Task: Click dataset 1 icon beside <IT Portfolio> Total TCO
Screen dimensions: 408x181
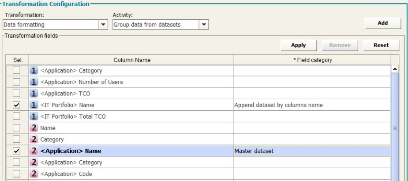Action: [34, 116]
